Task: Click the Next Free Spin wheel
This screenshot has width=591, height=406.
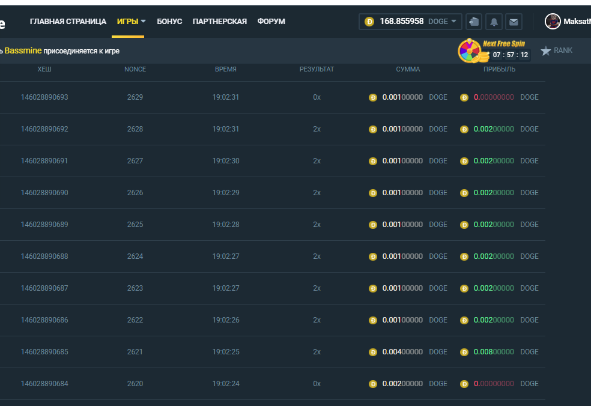Action: click(x=469, y=51)
